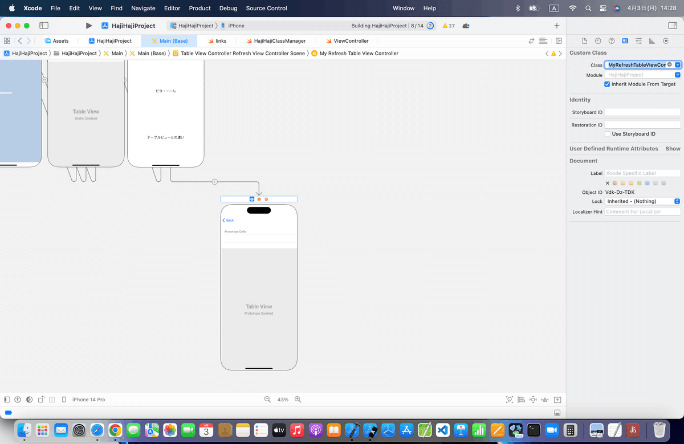Pick the blue label color swatch
Viewport: 684px width, 444px height.
[x=648, y=183]
